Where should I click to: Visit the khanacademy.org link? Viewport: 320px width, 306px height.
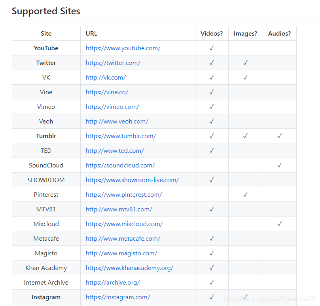pos(129,268)
